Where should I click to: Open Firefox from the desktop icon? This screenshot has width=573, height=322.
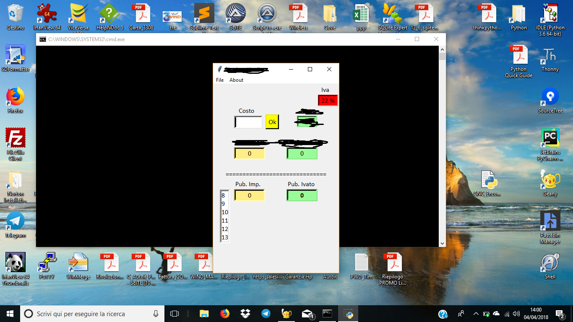point(16,99)
